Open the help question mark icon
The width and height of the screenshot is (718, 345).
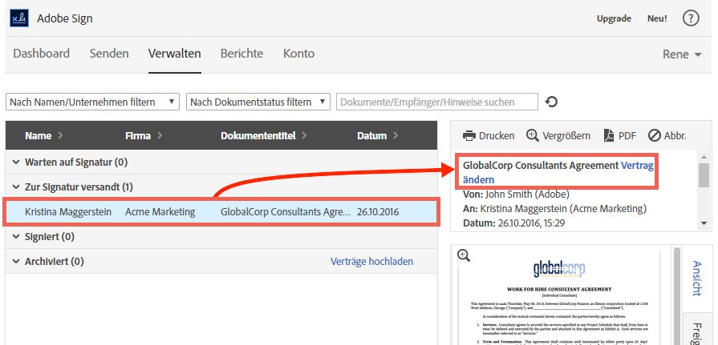pyautogui.click(x=691, y=18)
